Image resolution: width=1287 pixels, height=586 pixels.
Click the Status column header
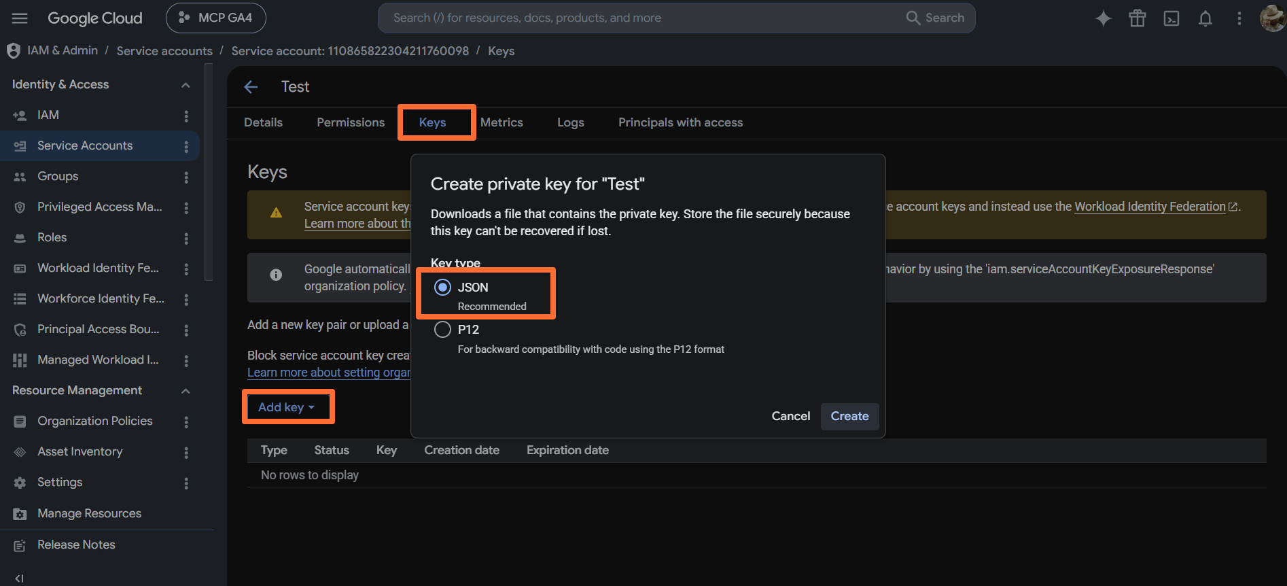pyautogui.click(x=332, y=451)
